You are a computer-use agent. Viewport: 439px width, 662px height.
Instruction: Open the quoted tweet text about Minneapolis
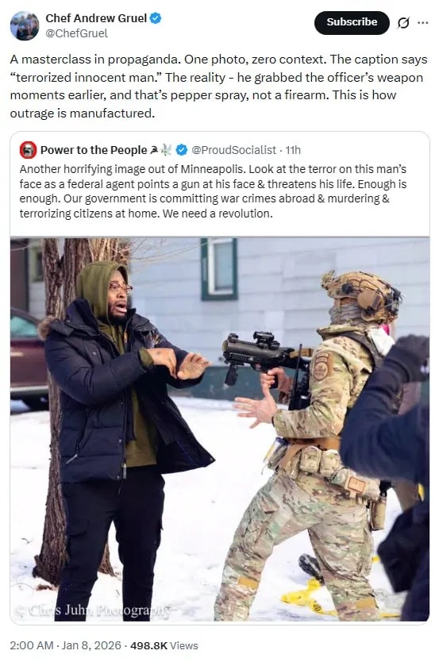[x=213, y=191]
